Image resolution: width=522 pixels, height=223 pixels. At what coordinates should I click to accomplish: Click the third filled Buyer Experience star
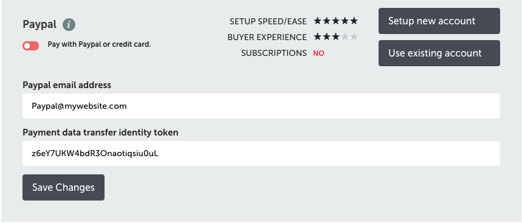click(335, 36)
